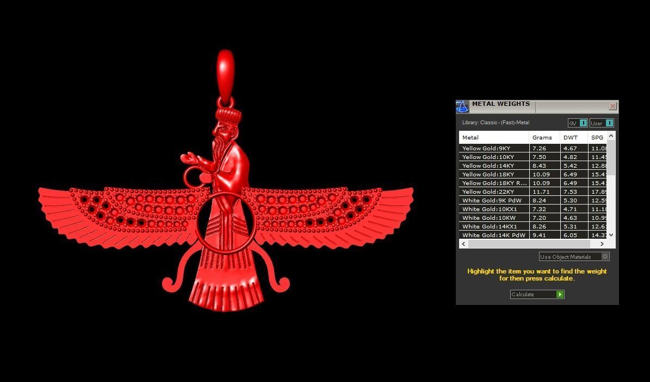
Task: Click the Metal Weights scale icon in title bar
Action: coord(462,106)
